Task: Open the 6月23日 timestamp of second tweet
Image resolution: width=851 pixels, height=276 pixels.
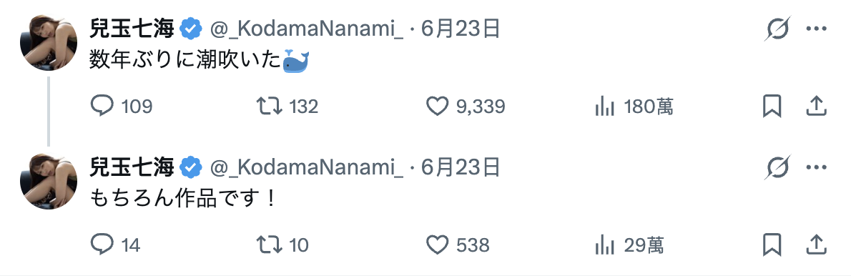Action: [460, 167]
